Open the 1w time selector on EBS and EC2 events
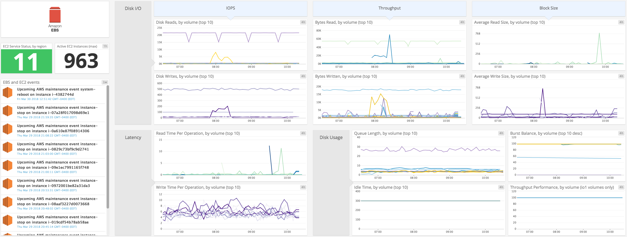This screenshot has height=237, width=627. pos(105,82)
